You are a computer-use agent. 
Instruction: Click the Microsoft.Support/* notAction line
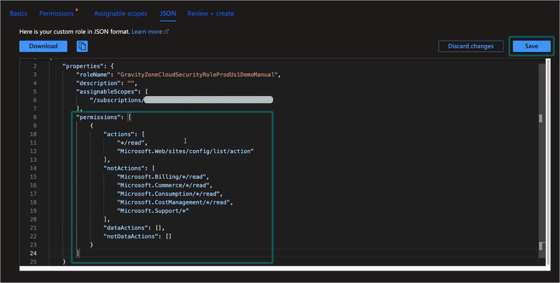(153, 211)
